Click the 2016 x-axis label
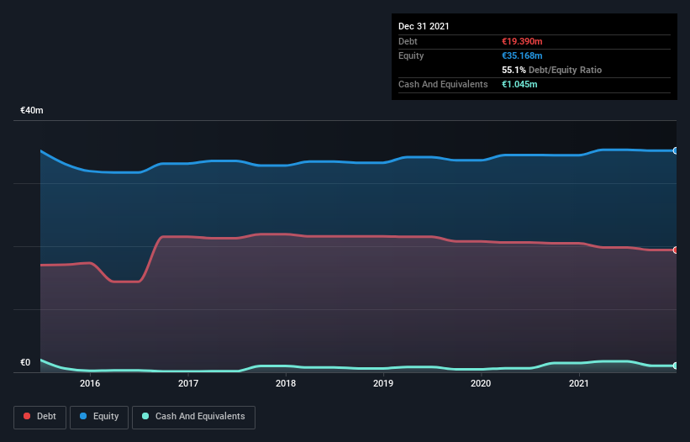 click(90, 383)
